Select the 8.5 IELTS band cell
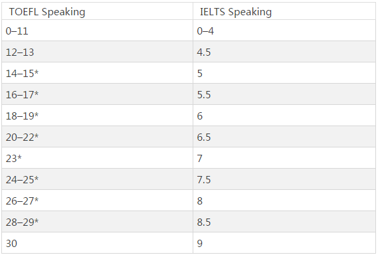The width and height of the screenshot is (378, 255). (x=284, y=222)
